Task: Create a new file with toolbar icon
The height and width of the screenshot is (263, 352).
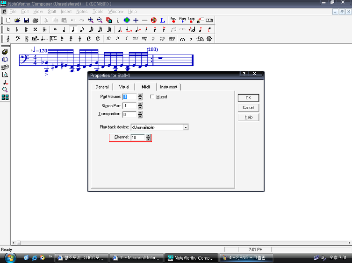Action: click(8, 20)
